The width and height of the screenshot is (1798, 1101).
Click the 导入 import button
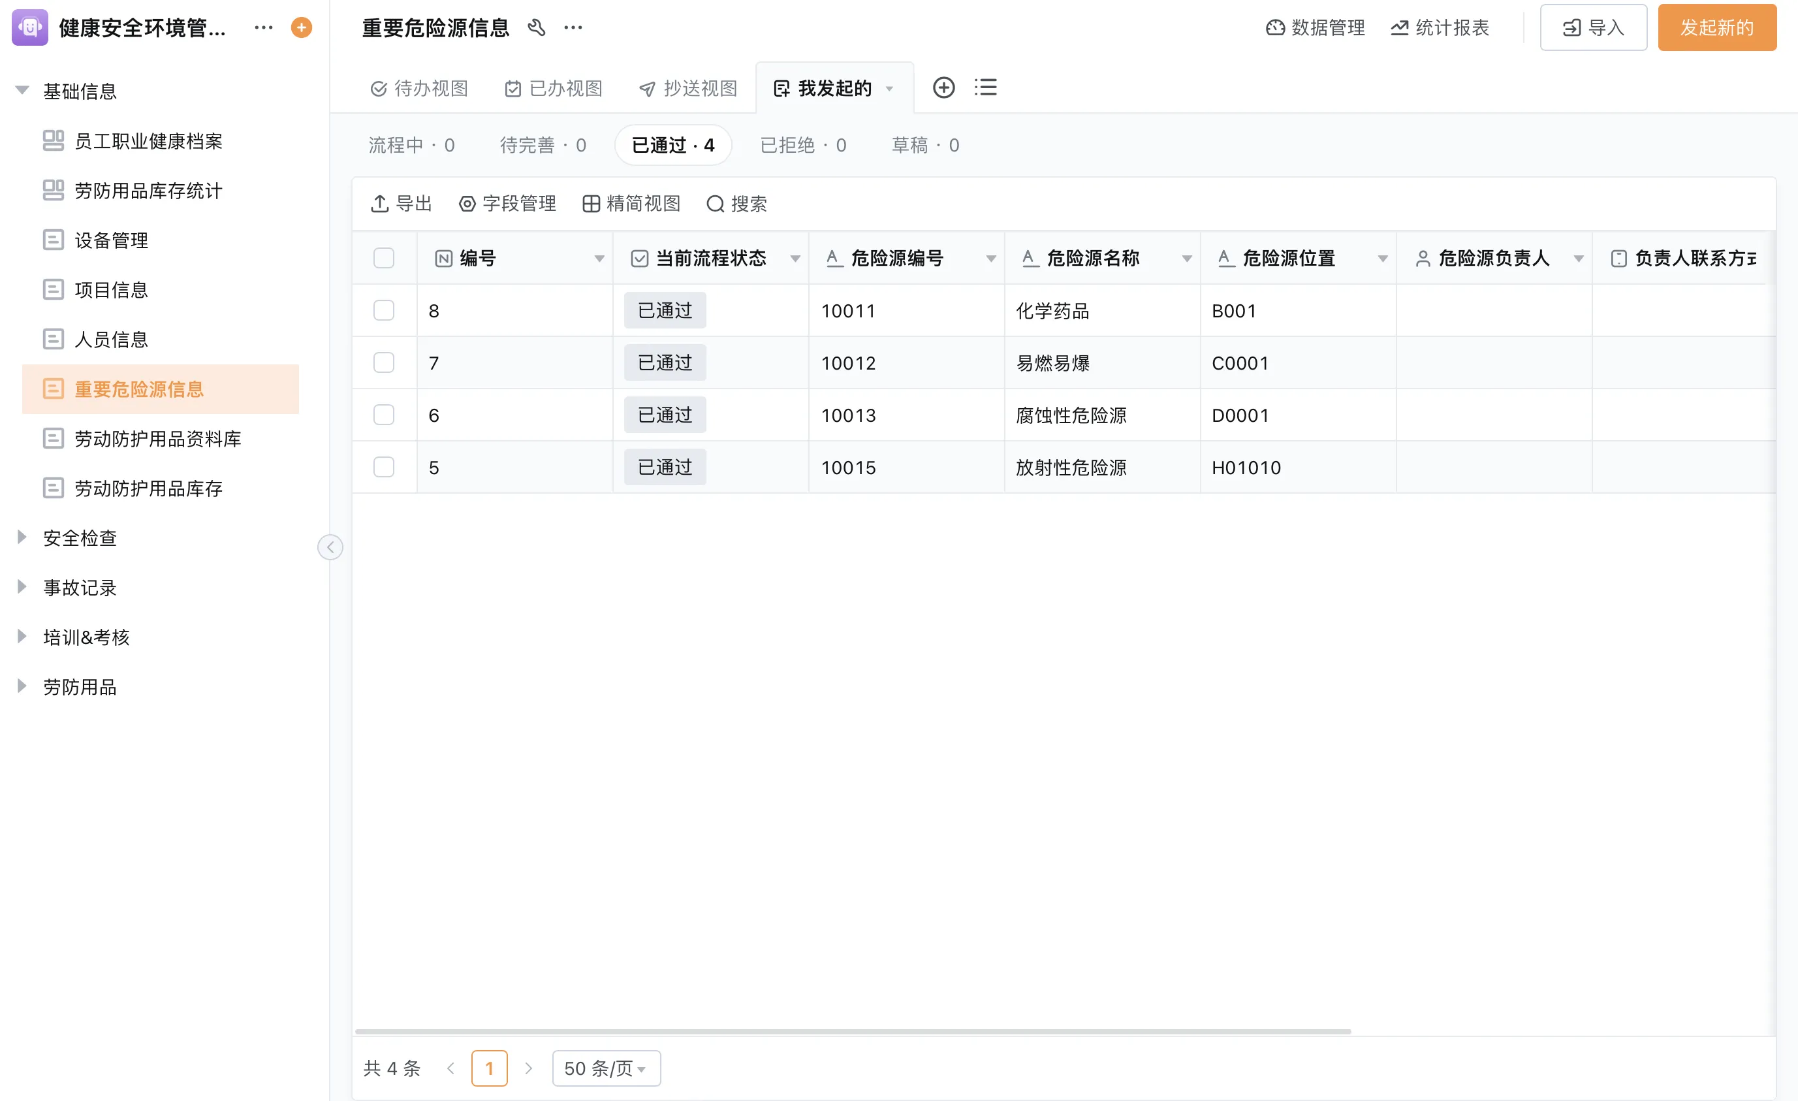click(1593, 27)
